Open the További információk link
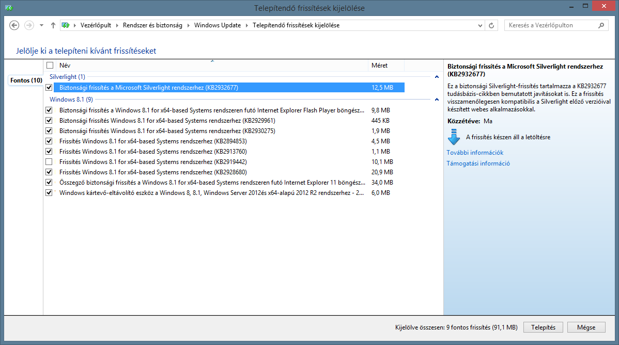 (x=475, y=153)
